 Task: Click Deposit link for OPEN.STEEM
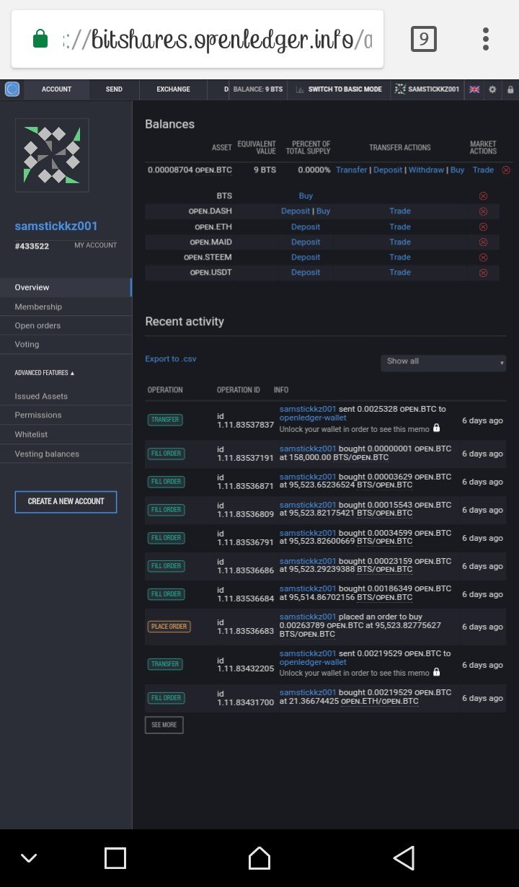click(x=306, y=257)
